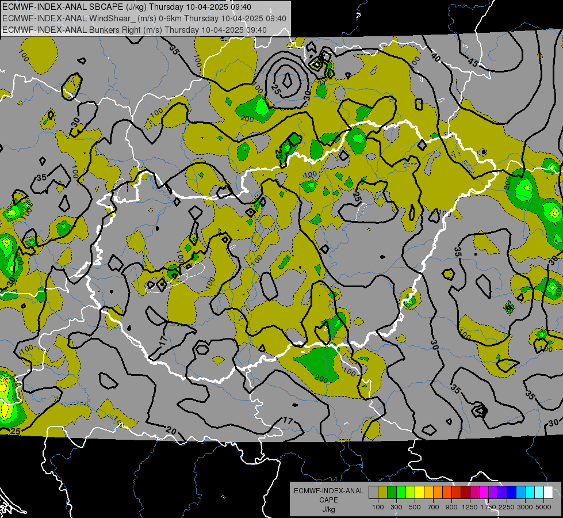The image size is (563, 518).
Task: Click the legend's 700 tick label
Action: 433,507
